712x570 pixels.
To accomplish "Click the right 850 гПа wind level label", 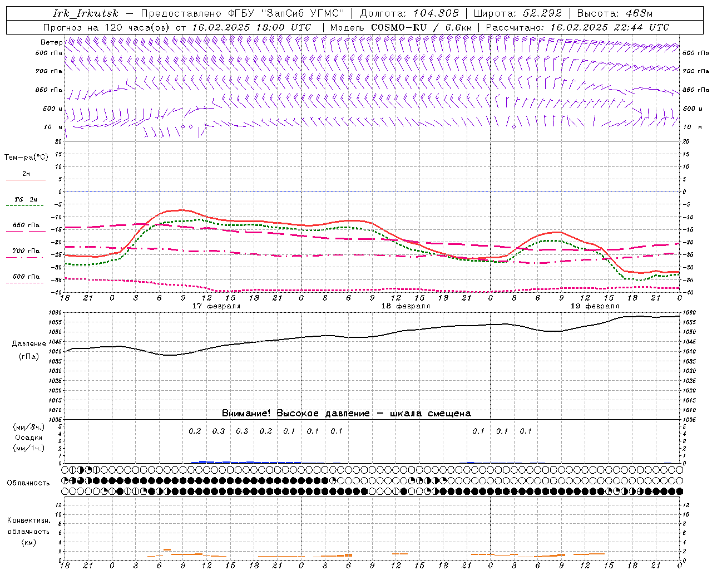I will point(696,90).
